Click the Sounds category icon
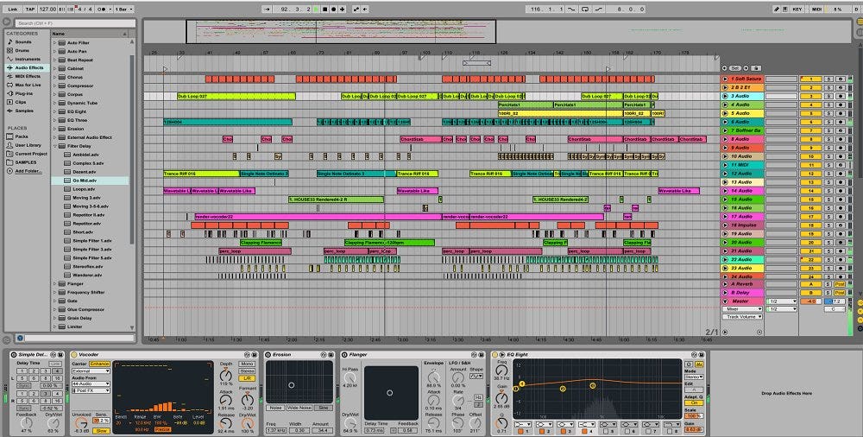Image resolution: width=863 pixels, height=437 pixels. [x=9, y=41]
